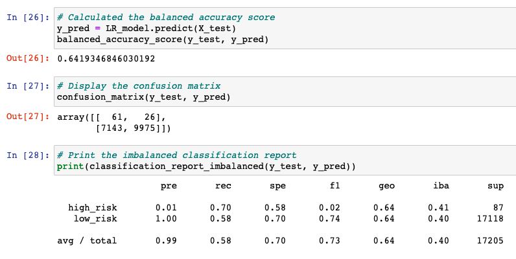This screenshot has width=516, height=259.
Task: Select high_risk f1 value 0.02
Action: point(329,208)
